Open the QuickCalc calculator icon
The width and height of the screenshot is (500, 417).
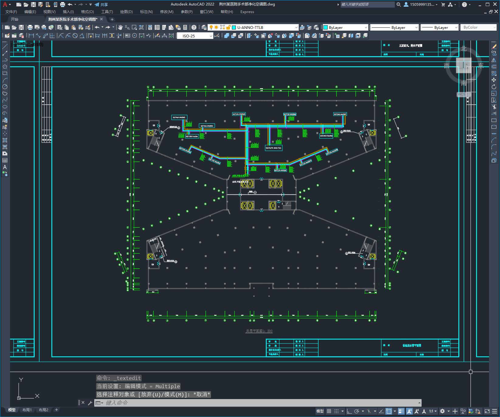[185, 27]
